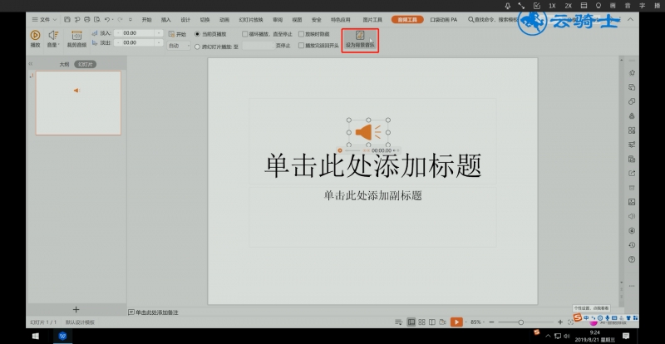
Task: Increase the 淡入 fade-in stepper
Action: click(159, 32)
